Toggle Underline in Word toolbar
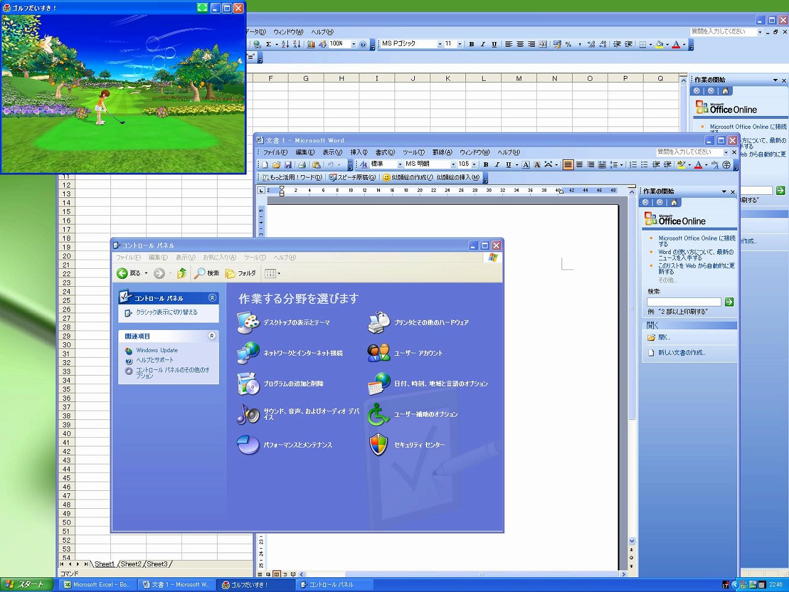The image size is (789, 592). point(509,165)
